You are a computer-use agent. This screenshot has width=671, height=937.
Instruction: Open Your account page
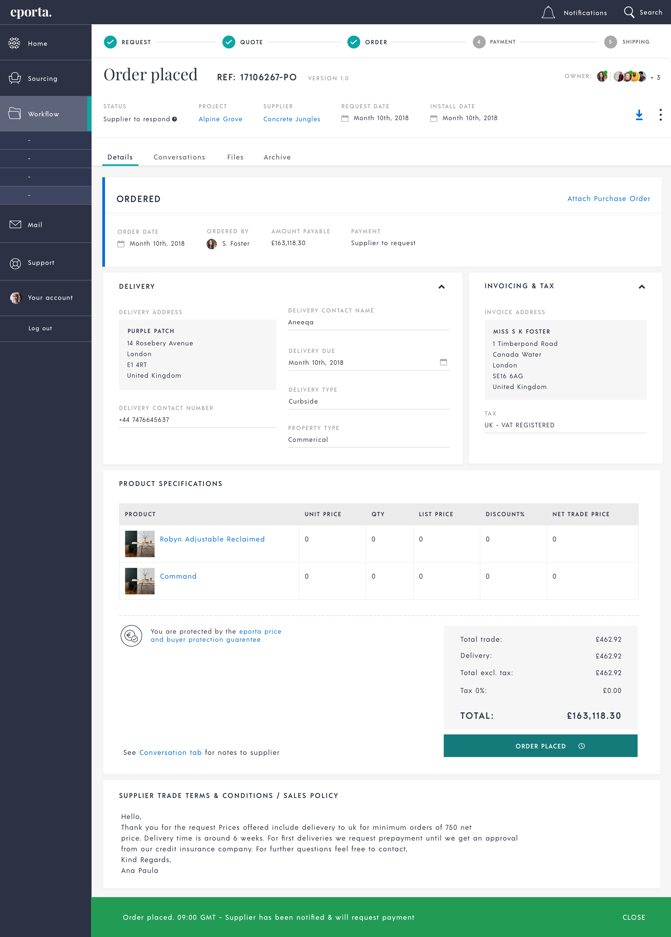coord(46,298)
